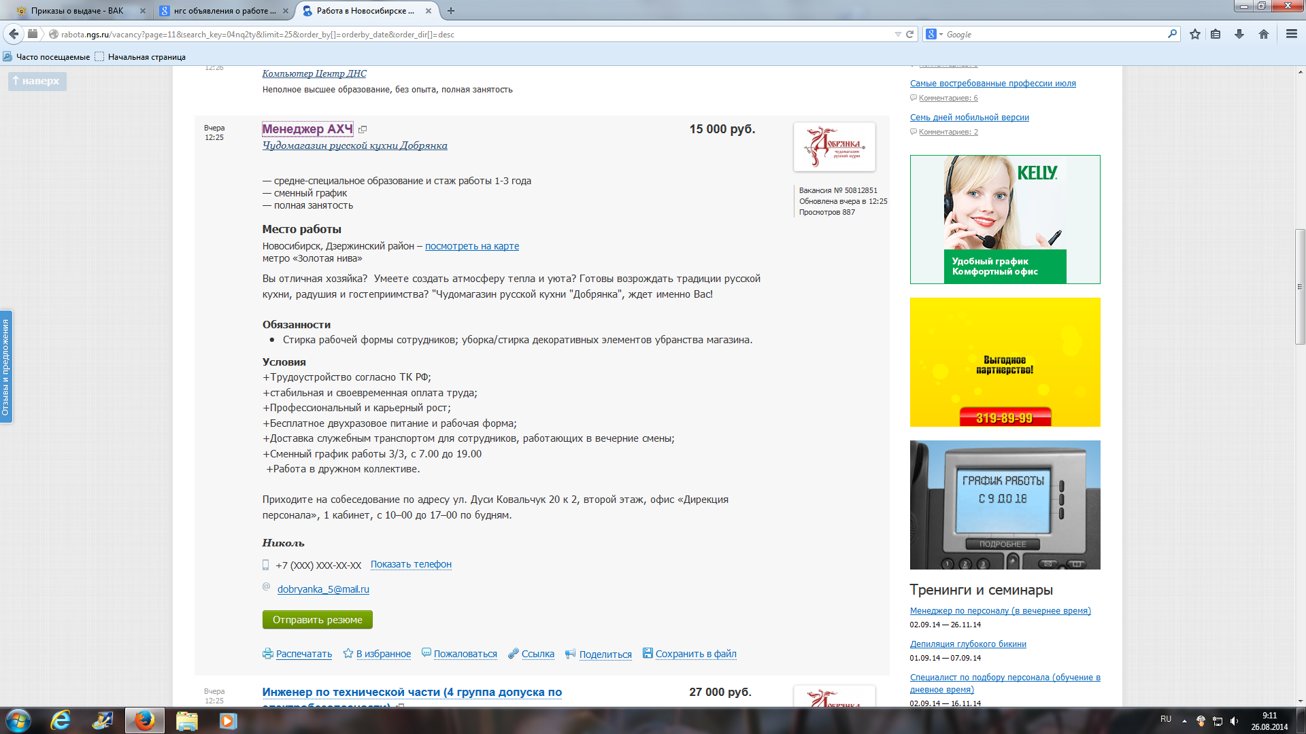Image resolution: width=1306 pixels, height=734 pixels.
Task: Click the search magnifier in Google box
Action: click(x=1172, y=34)
